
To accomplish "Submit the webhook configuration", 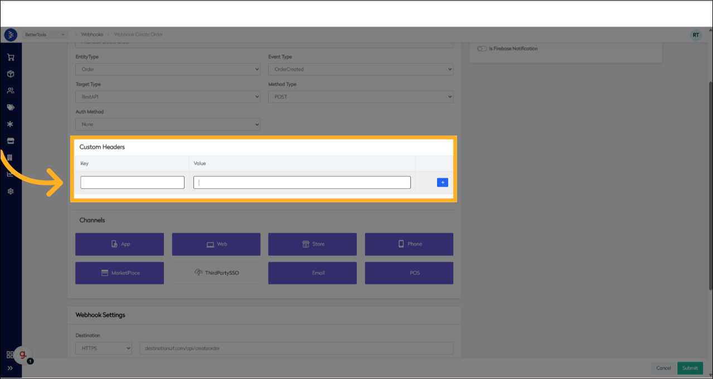I will click(x=690, y=368).
